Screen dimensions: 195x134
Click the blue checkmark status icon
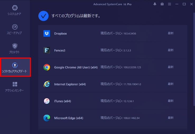pyautogui.click(x=43, y=16)
